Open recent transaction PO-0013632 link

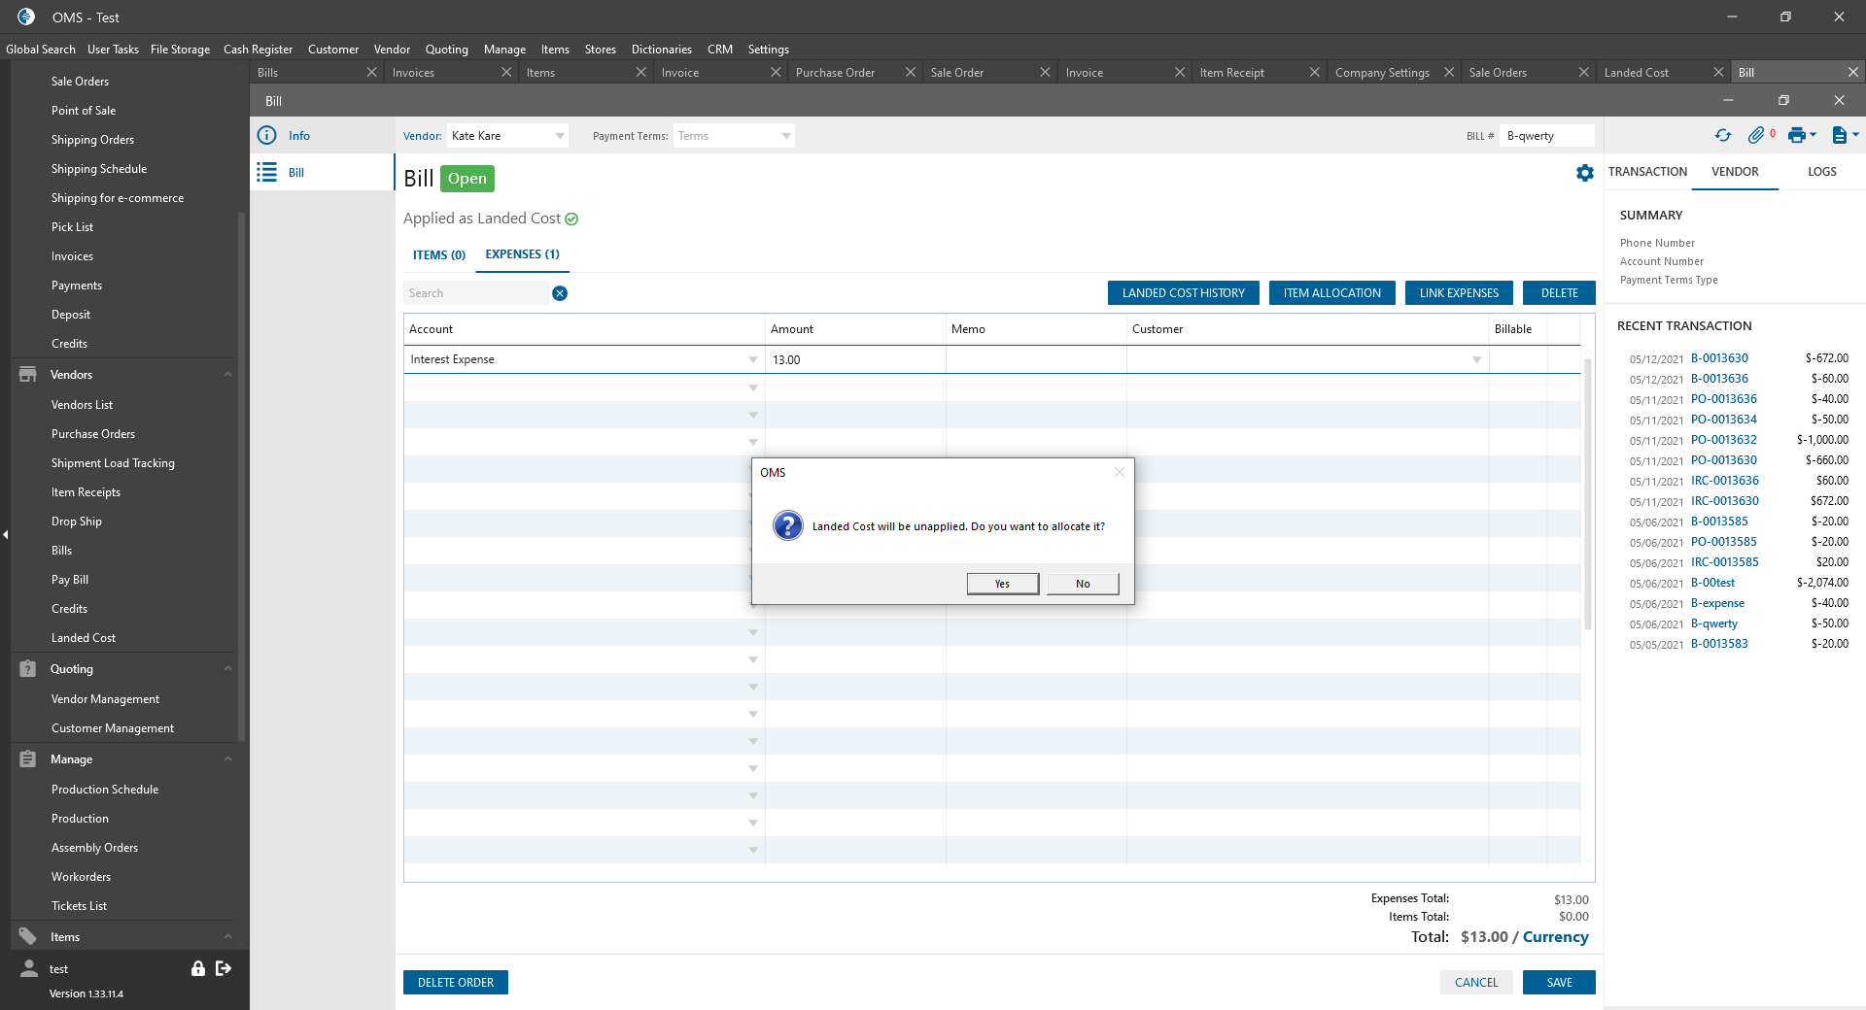coord(1723,440)
